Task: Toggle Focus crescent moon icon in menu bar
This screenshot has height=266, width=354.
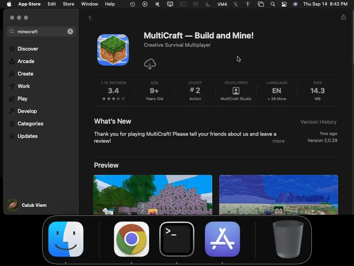Action: point(208,4)
